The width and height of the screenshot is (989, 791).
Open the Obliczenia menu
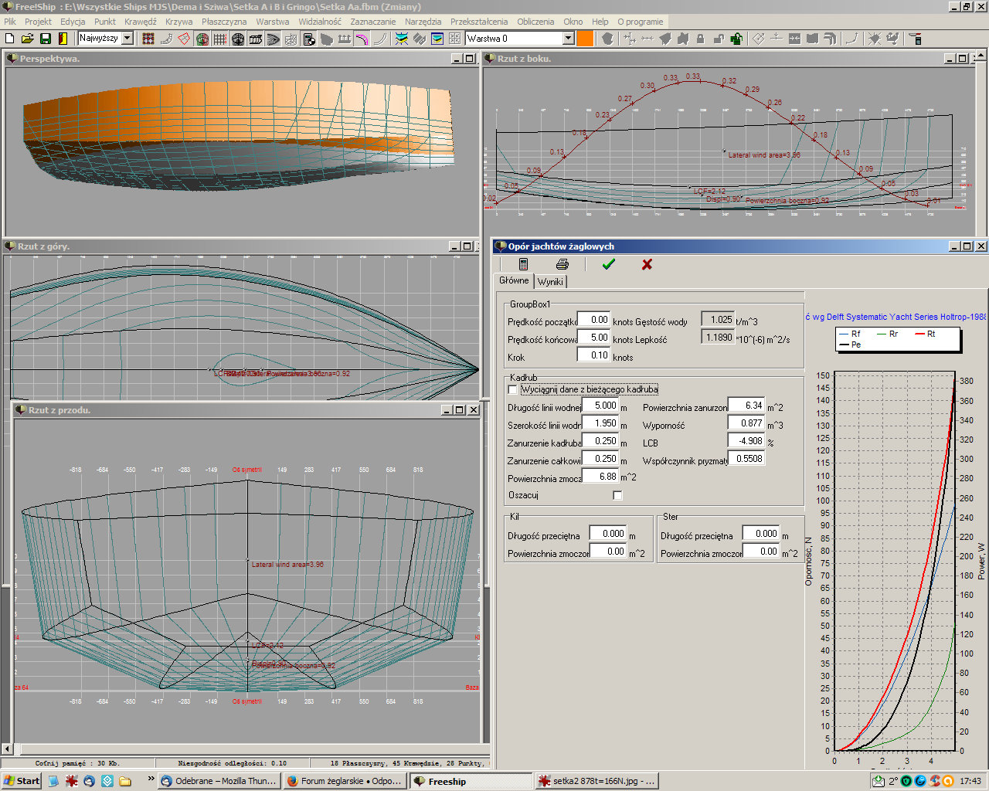(x=535, y=22)
